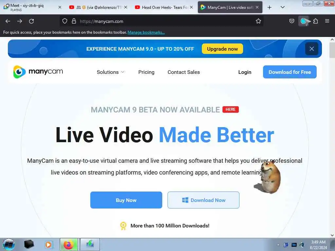Open tracking protection shield icon
This screenshot has width=335, height=251.
[65, 21]
